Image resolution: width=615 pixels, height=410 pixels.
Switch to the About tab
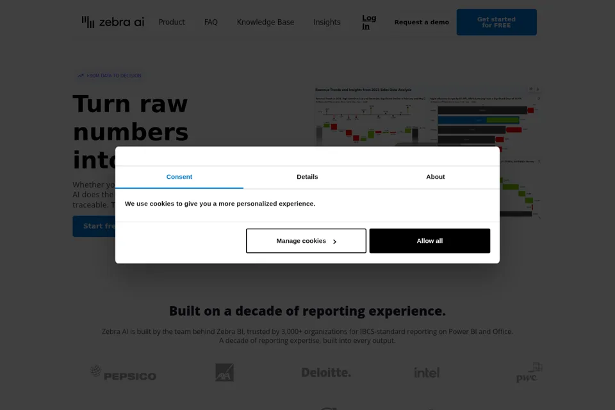436,177
